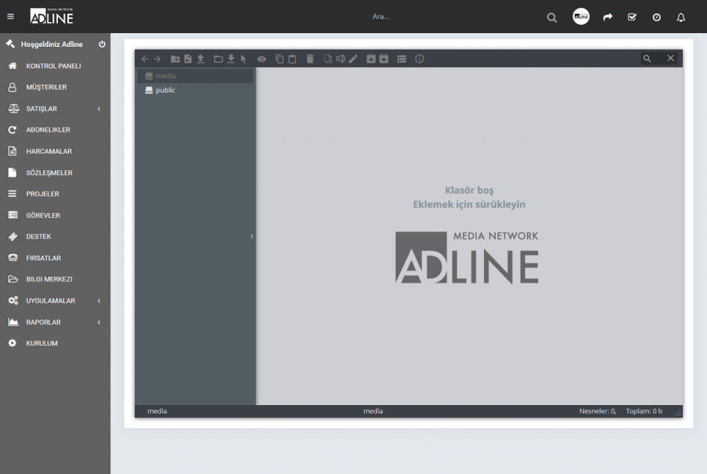Select the public folder in tree
The width and height of the screenshot is (707, 474).
(x=165, y=90)
